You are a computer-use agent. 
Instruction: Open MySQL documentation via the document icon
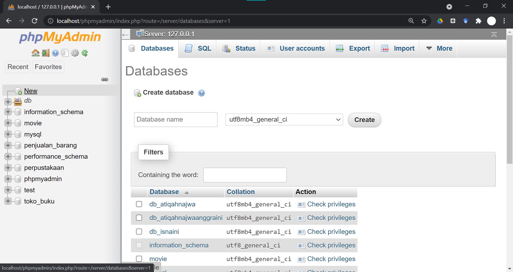click(65, 53)
